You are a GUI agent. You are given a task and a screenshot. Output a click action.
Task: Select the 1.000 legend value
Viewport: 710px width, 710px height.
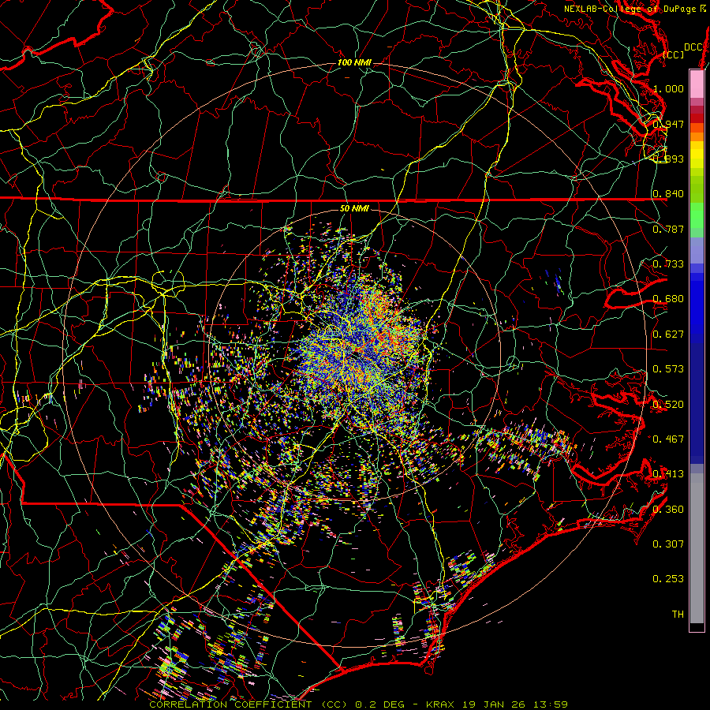(668, 88)
